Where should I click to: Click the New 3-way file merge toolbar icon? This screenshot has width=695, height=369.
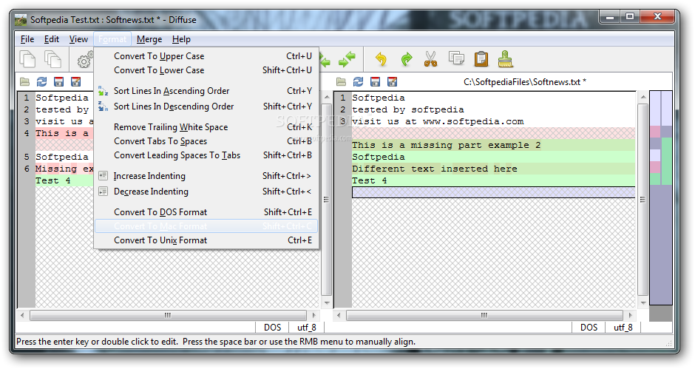point(53,59)
